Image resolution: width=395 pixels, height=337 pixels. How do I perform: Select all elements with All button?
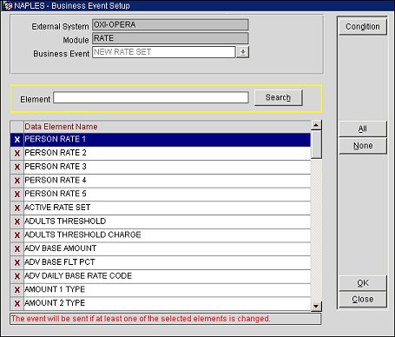tap(363, 129)
